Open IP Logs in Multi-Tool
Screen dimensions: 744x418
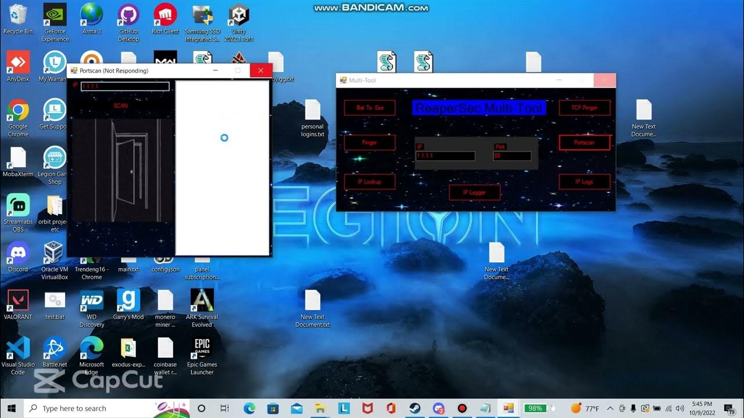[x=584, y=182]
